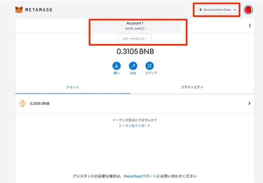The image size is (263, 183).
Task: Click the 送金 send icon
Action: coord(133,66)
